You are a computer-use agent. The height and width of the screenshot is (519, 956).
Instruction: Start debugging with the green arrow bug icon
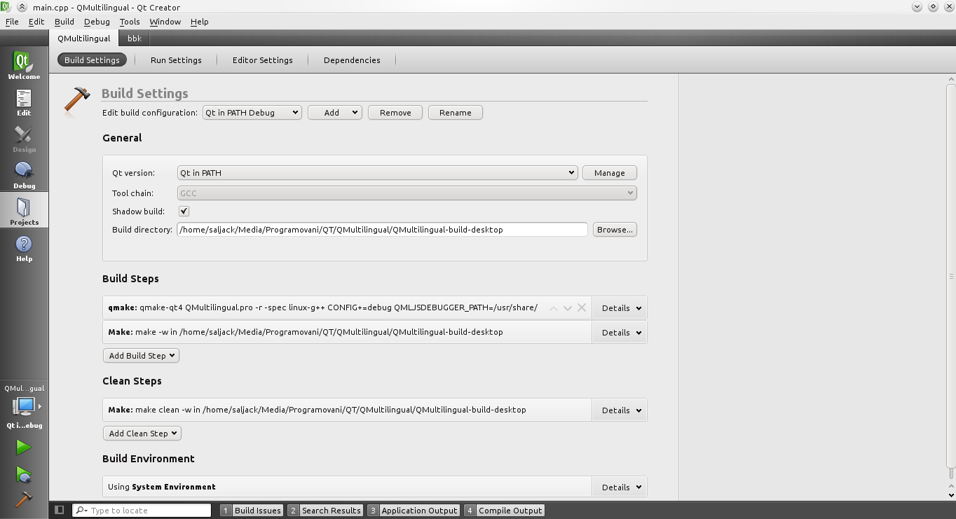(24, 475)
